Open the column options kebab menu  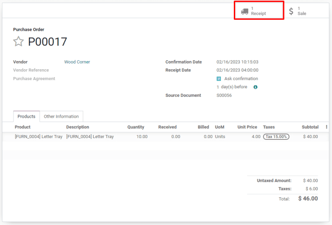[x=326, y=127]
